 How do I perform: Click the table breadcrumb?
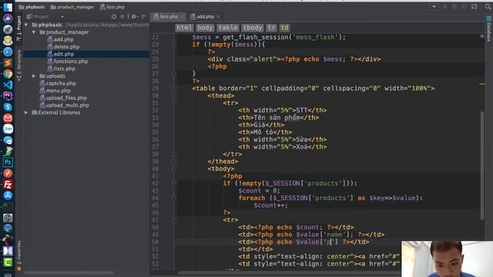coord(228,28)
